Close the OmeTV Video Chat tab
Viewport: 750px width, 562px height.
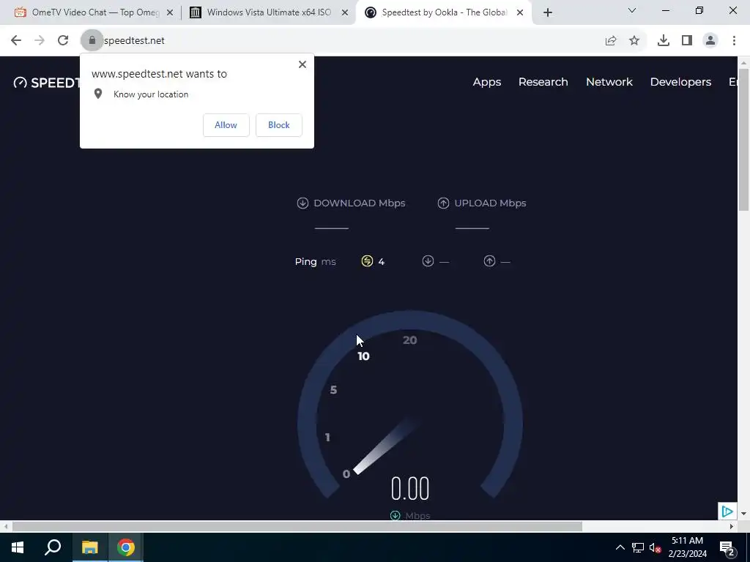[170, 13]
